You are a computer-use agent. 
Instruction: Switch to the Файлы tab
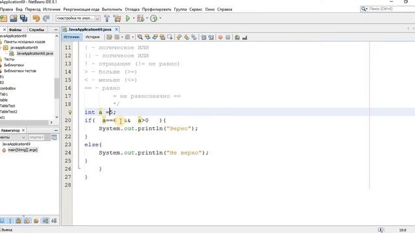tap(15, 30)
